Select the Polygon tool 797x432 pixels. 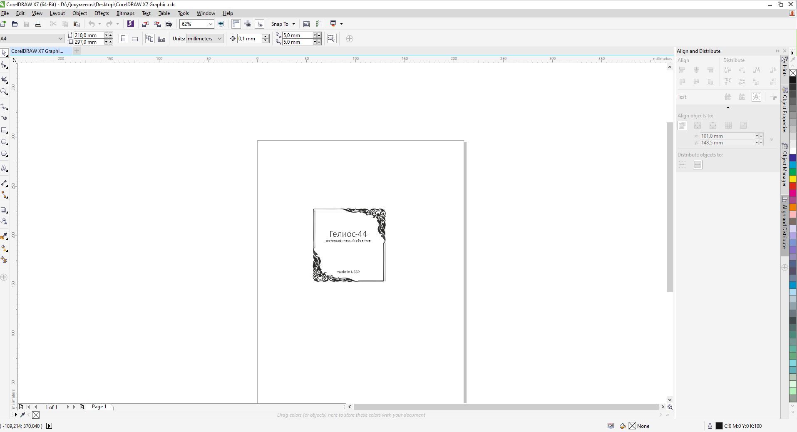5,154
